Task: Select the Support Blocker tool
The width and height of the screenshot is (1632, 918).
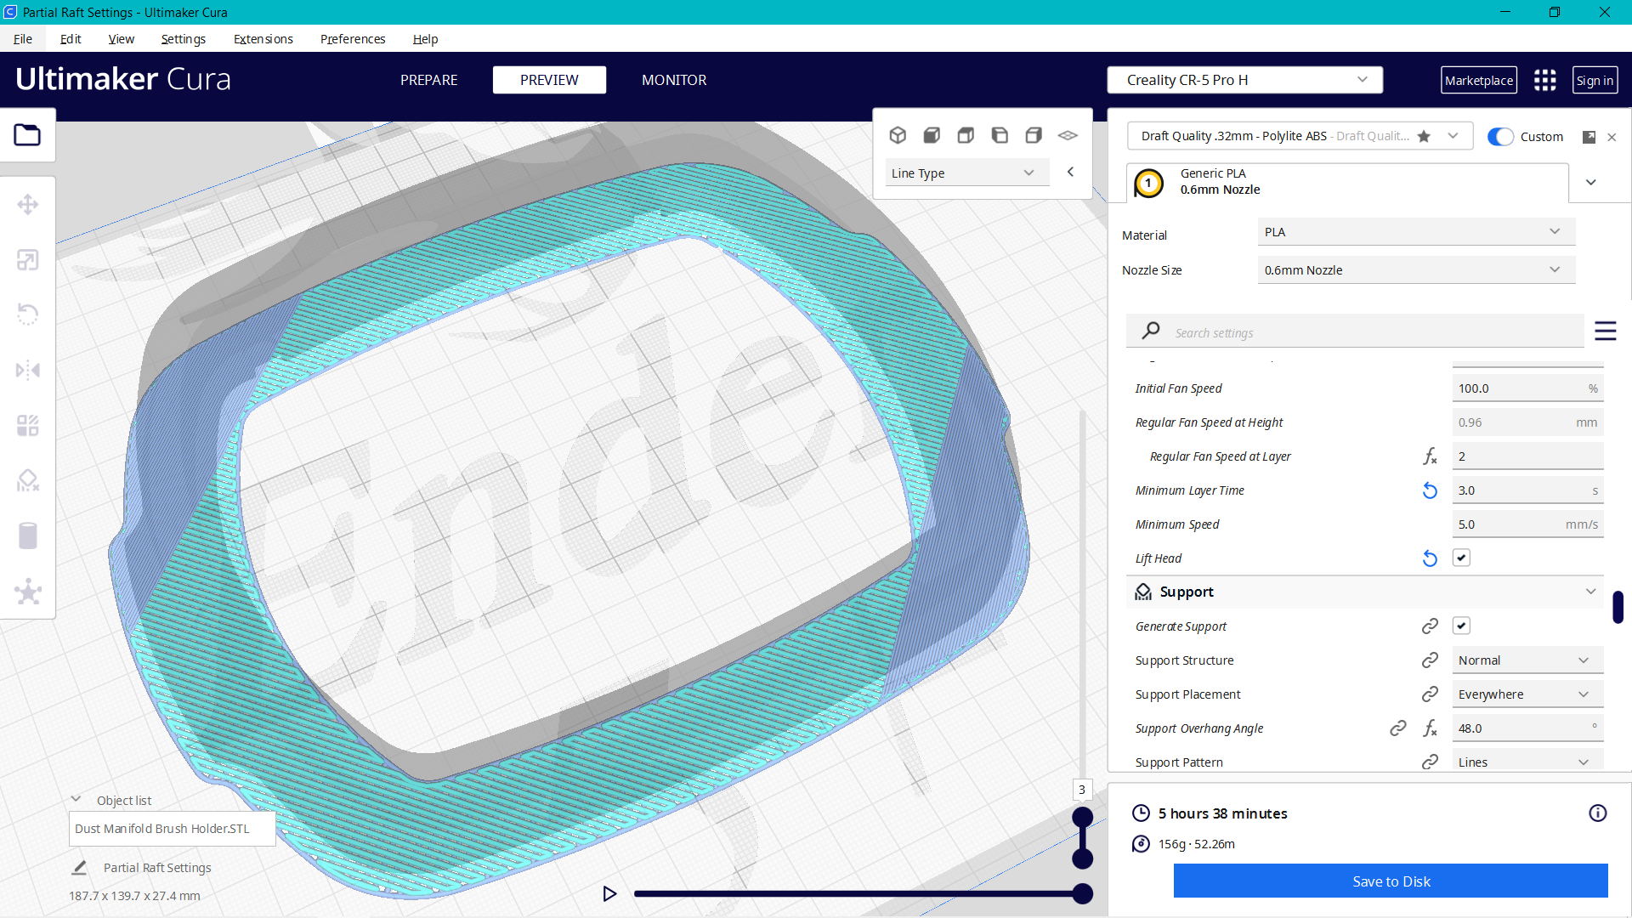Action: (x=28, y=480)
